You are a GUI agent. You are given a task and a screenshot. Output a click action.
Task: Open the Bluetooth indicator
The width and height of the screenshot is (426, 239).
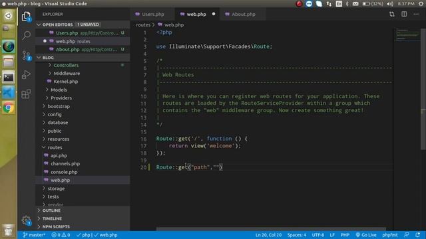pyautogui.click(x=347, y=4)
